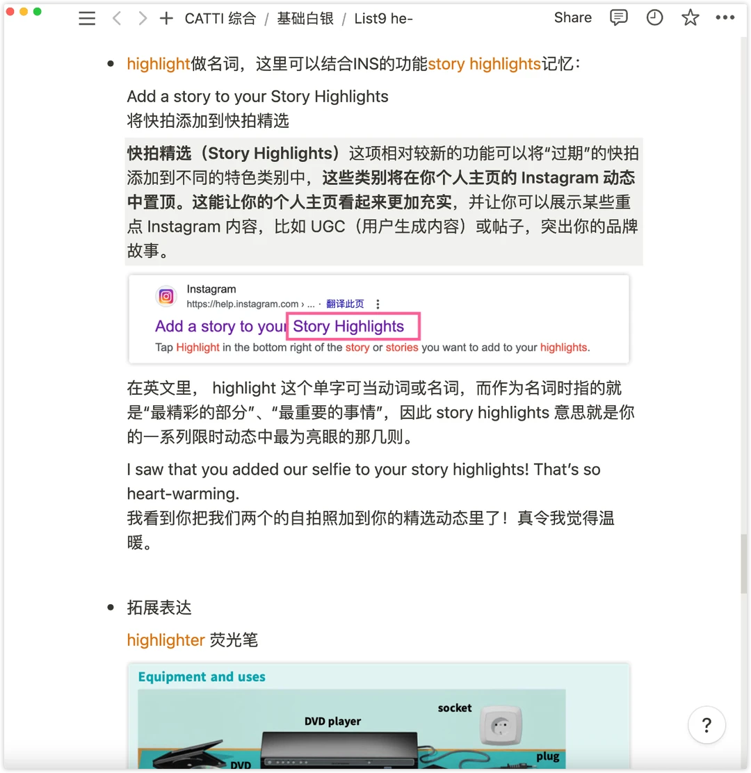Click the line '将快拍添加到快拍精选'
The image size is (751, 773).
(x=208, y=121)
